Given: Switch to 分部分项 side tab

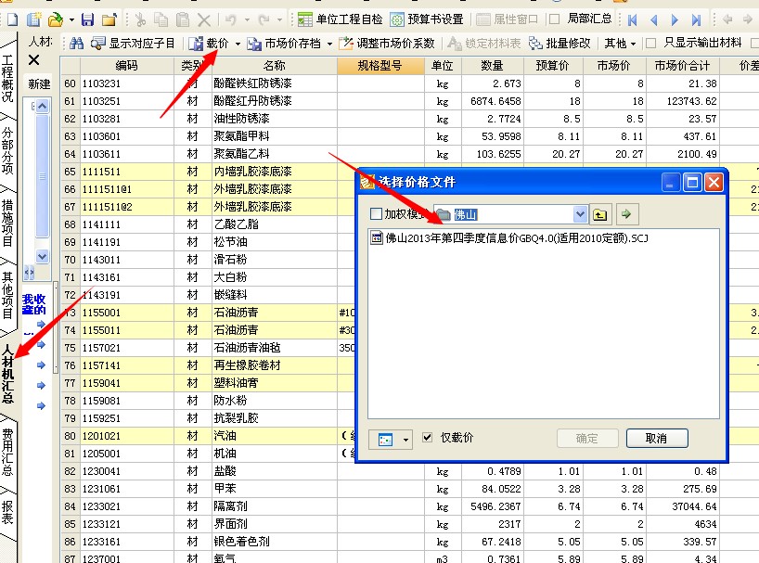Looking at the screenshot, I should click(x=7, y=150).
